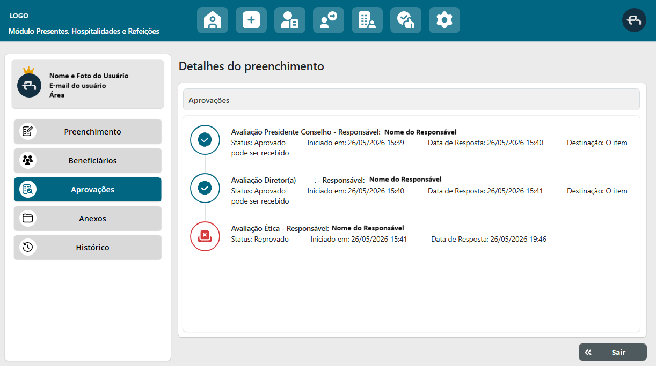
Task: Click Nome do Responsável in Presidente Conselho row
Action: (420, 132)
